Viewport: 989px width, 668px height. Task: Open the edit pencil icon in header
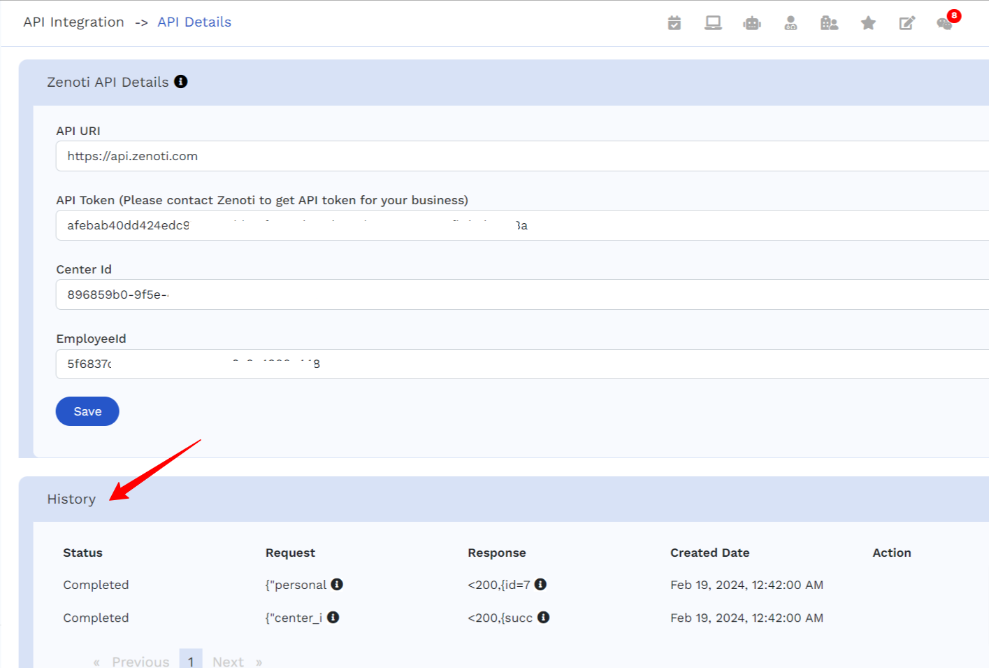907,23
